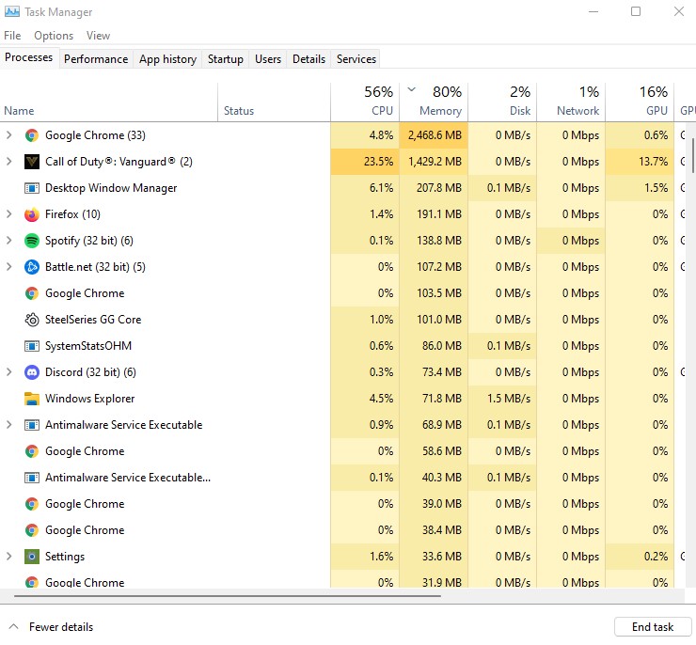Click the 13.7% GPU cell
This screenshot has width=696, height=645.
(641, 162)
